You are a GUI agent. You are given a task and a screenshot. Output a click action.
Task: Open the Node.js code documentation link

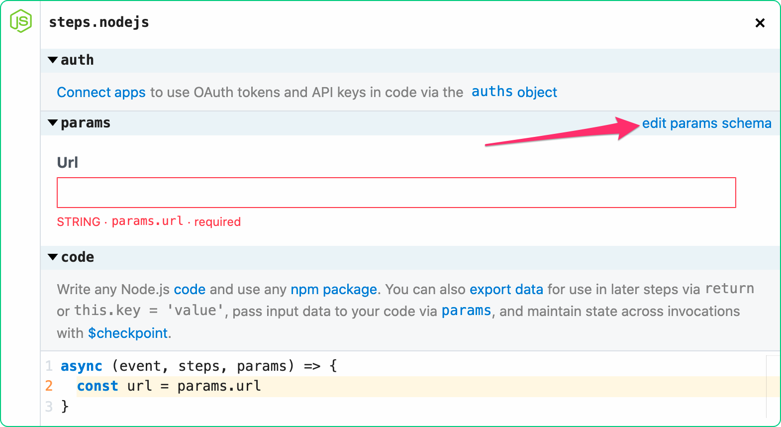click(x=190, y=290)
